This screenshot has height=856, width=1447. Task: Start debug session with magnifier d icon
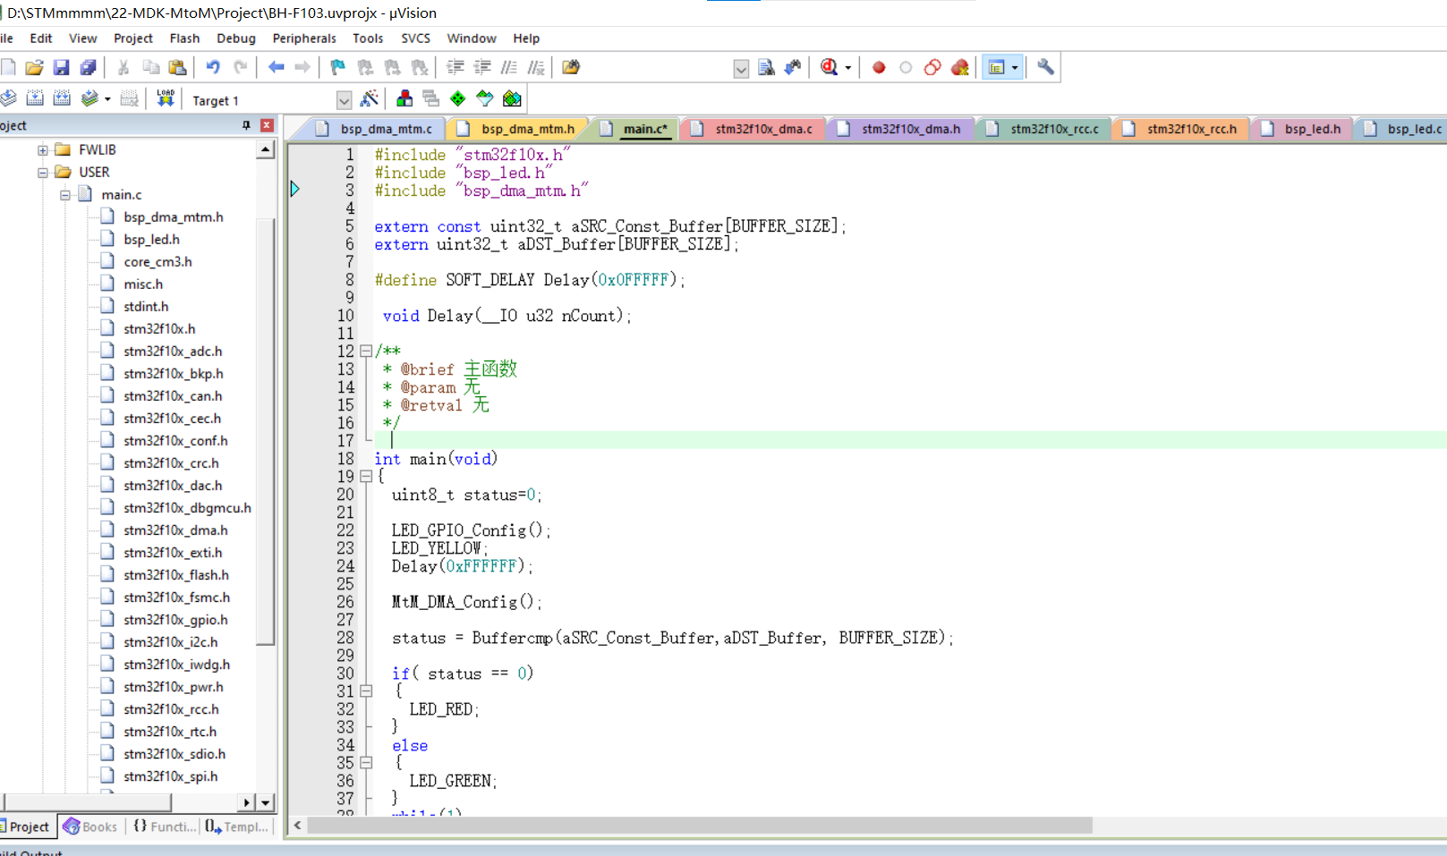coord(830,67)
